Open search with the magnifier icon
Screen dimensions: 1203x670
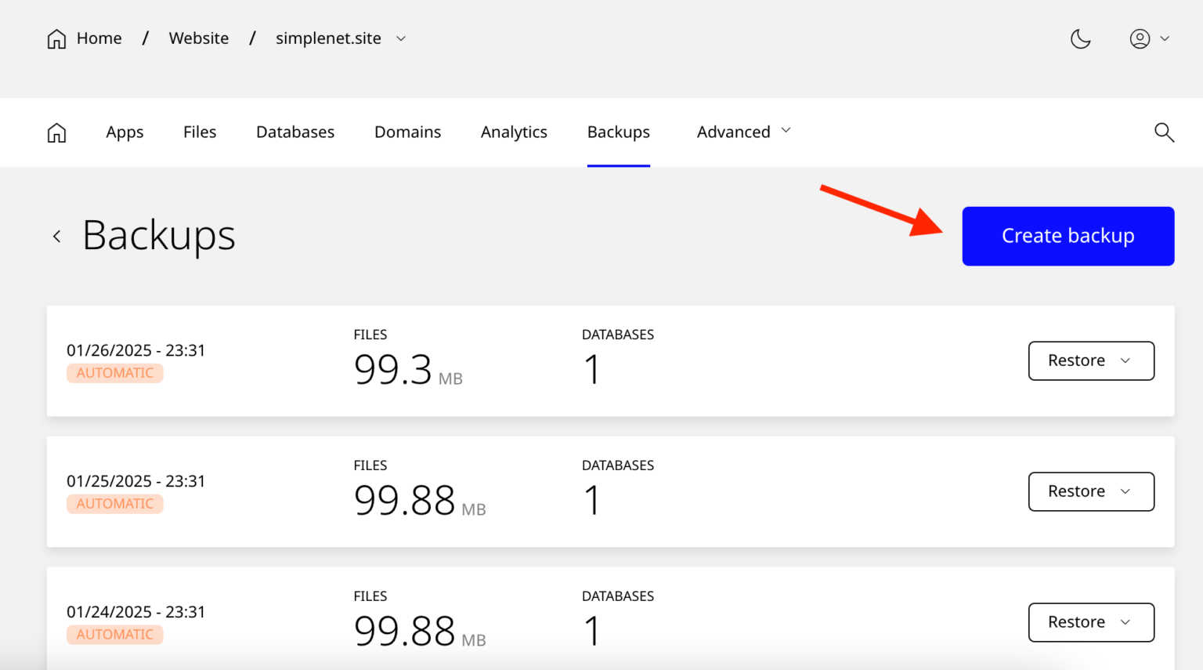(1164, 132)
